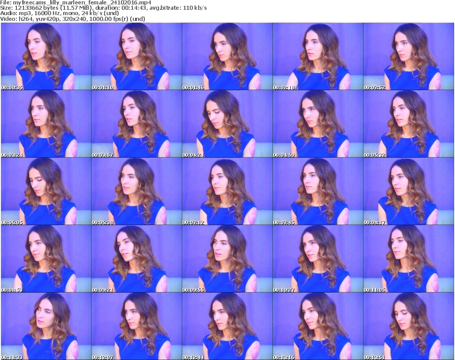
Task: Open the video frame stamped 00:01:10
Action: tap(137, 56)
